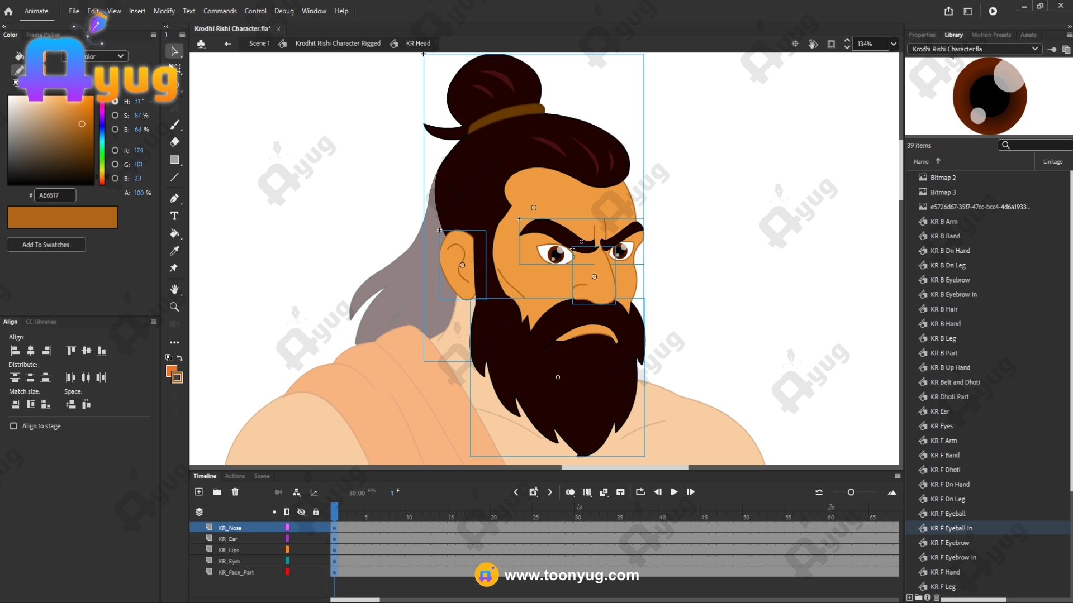Select the Hue radio button
Screen dimensions: 1073x603
pos(115,102)
